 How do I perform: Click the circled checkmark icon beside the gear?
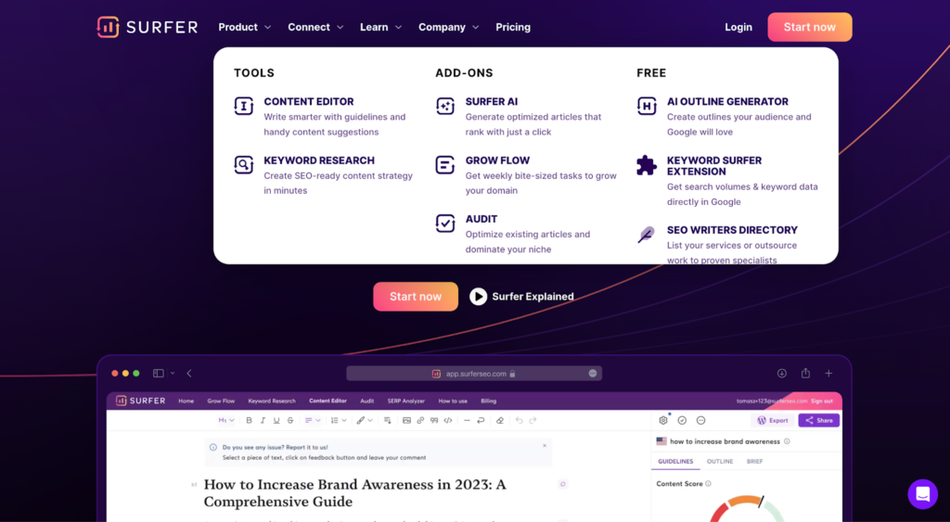point(682,420)
